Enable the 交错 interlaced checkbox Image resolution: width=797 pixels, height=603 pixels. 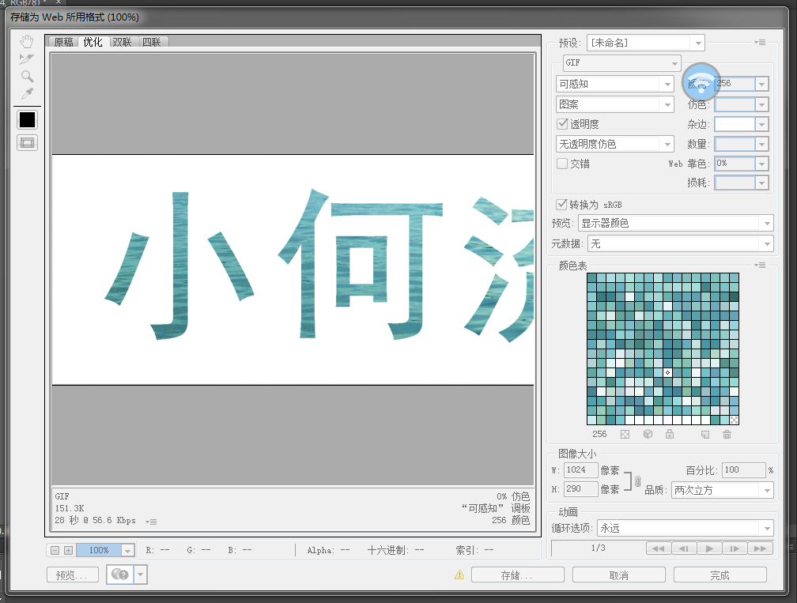[562, 164]
